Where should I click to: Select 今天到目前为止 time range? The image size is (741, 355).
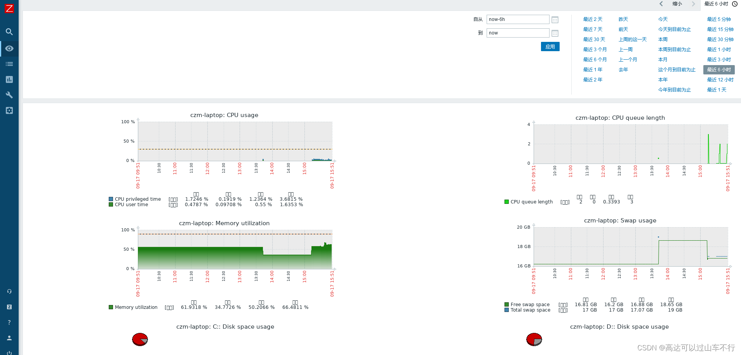675,29
